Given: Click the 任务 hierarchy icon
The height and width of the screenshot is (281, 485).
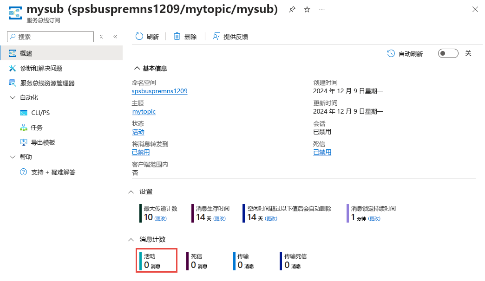Looking at the screenshot, I should click(x=24, y=128).
